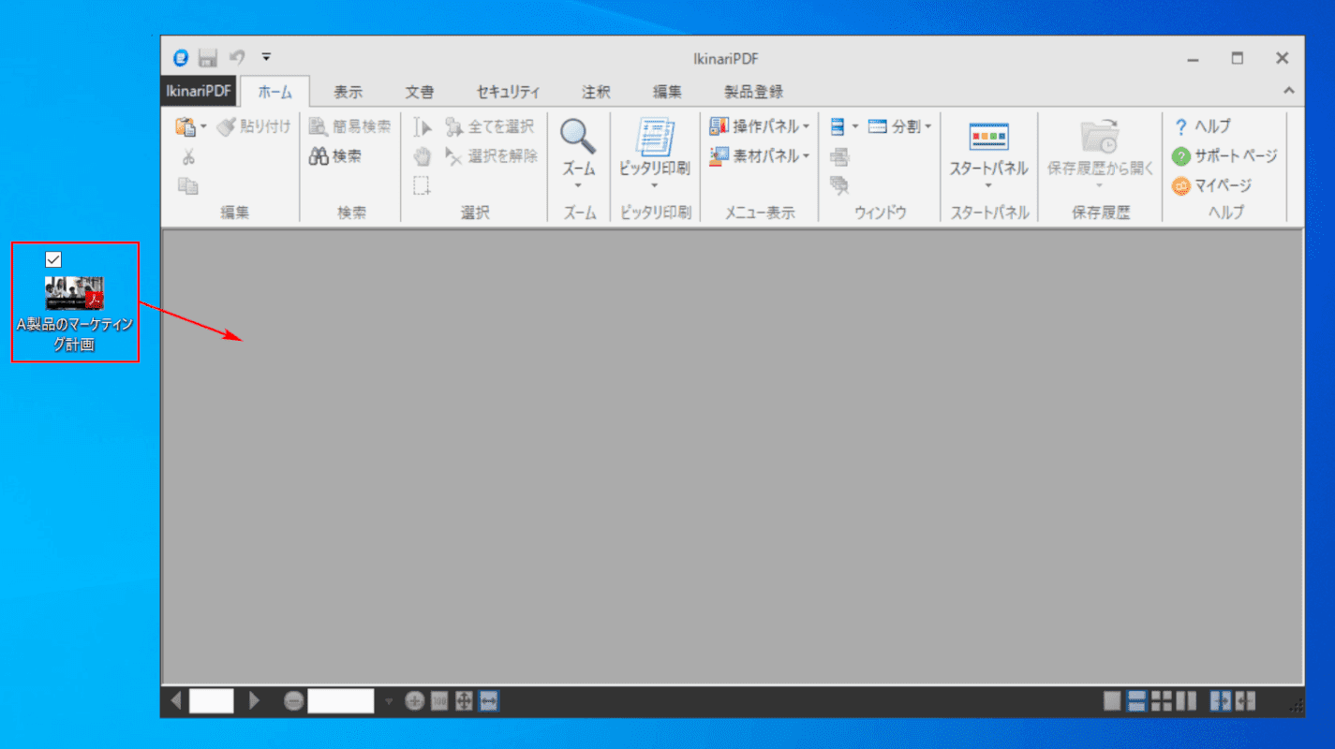This screenshot has width=1335, height=749.
Task: Switch to the 編集 tab
Action: [667, 92]
